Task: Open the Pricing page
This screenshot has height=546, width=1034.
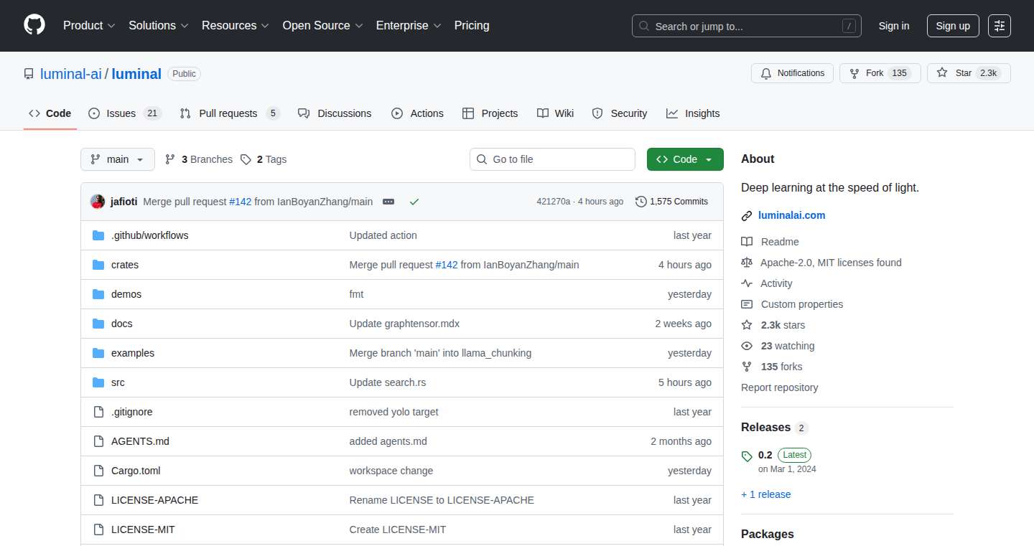Action: pyautogui.click(x=472, y=25)
